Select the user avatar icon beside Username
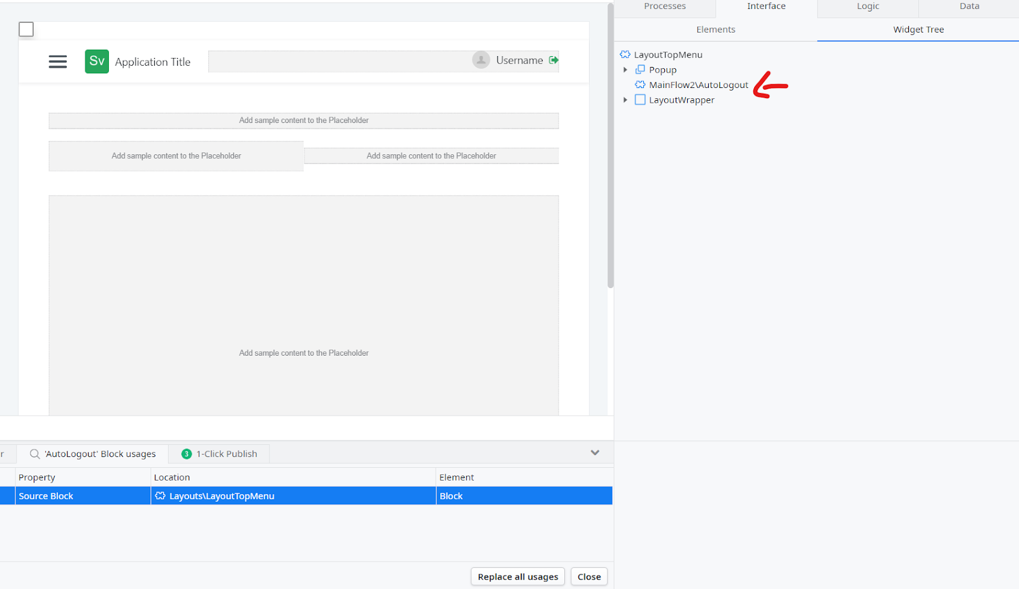The image size is (1019, 589). pos(481,60)
